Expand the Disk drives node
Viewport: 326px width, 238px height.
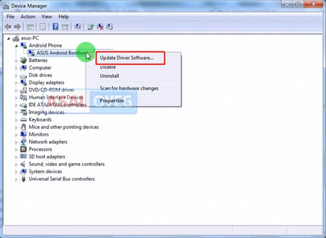tap(16, 76)
